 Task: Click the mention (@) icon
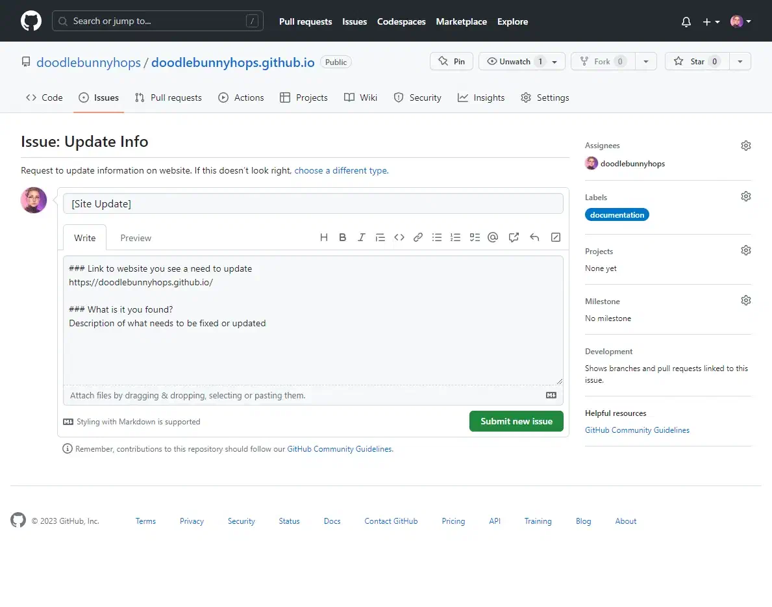(493, 238)
